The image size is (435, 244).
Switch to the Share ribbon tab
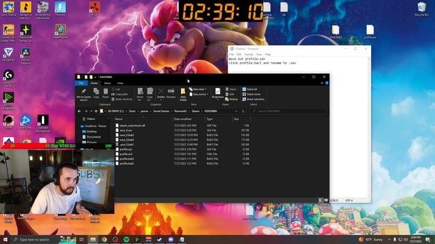107,83
